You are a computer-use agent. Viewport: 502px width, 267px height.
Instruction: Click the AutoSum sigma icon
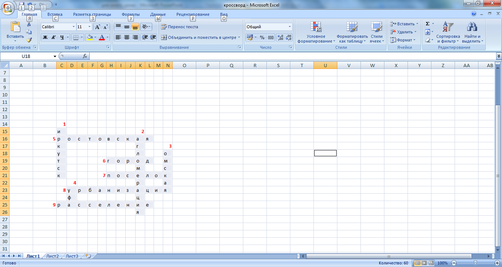[427, 24]
